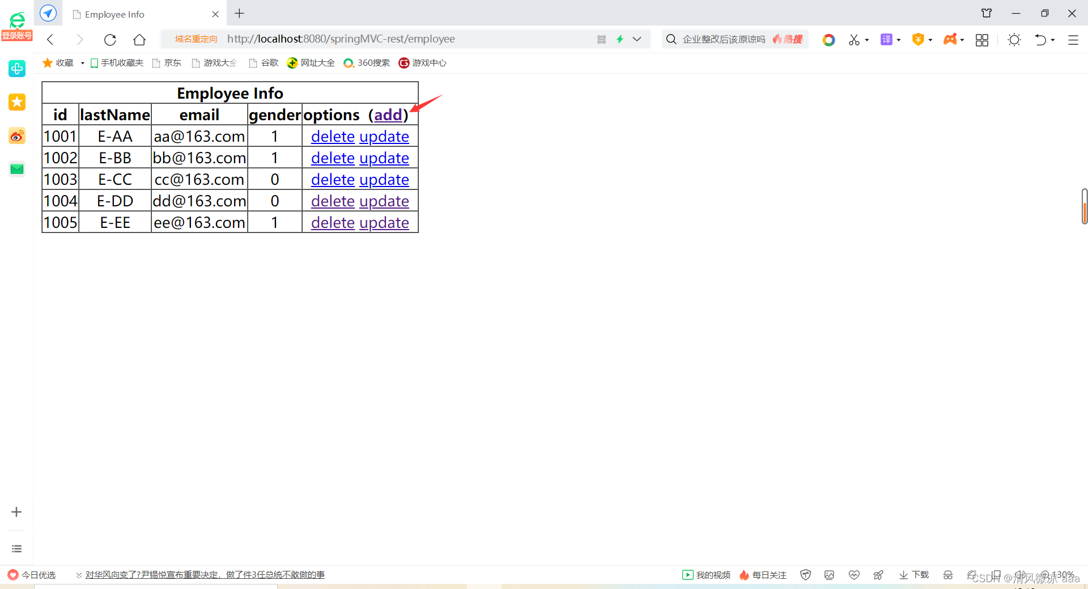Open a new tab with plus button
This screenshot has height=589, width=1088.
(240, 13)
